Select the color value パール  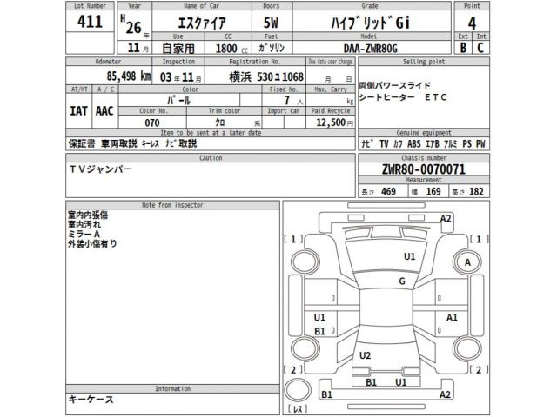tap(178, 101)
